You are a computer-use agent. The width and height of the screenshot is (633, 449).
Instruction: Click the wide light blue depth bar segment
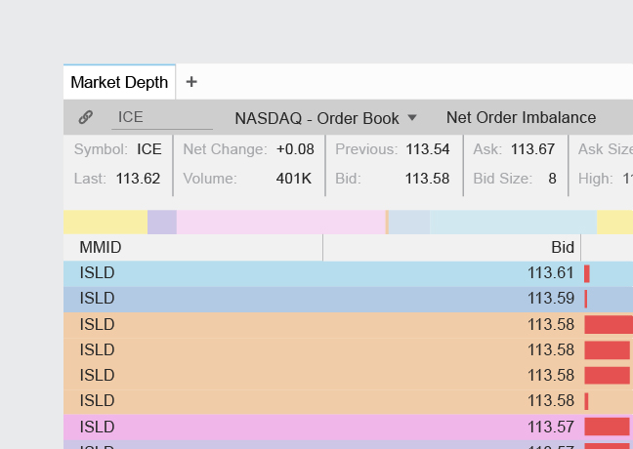click(x=513, y=222)
